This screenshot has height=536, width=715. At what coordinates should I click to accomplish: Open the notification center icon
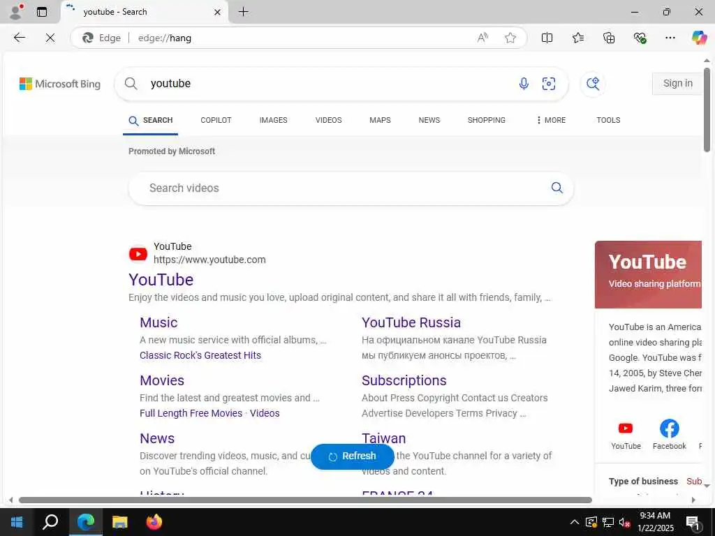[693, 522]
